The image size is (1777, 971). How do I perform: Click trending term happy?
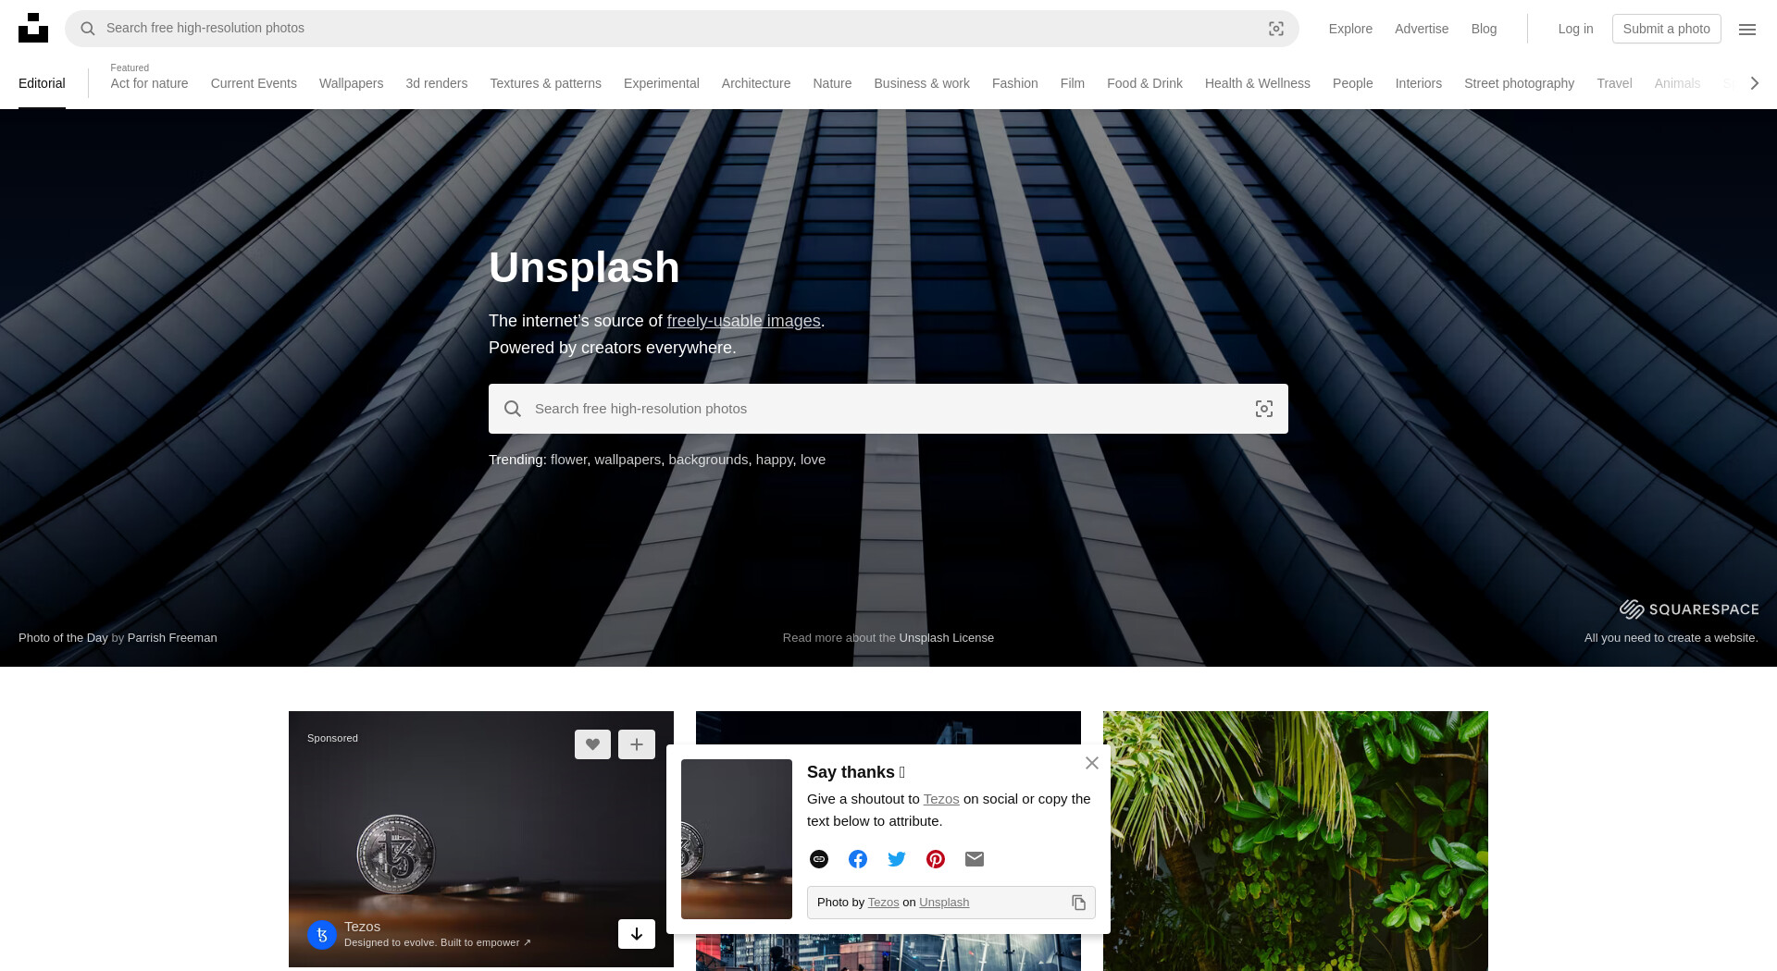click(x=774, y=460)
